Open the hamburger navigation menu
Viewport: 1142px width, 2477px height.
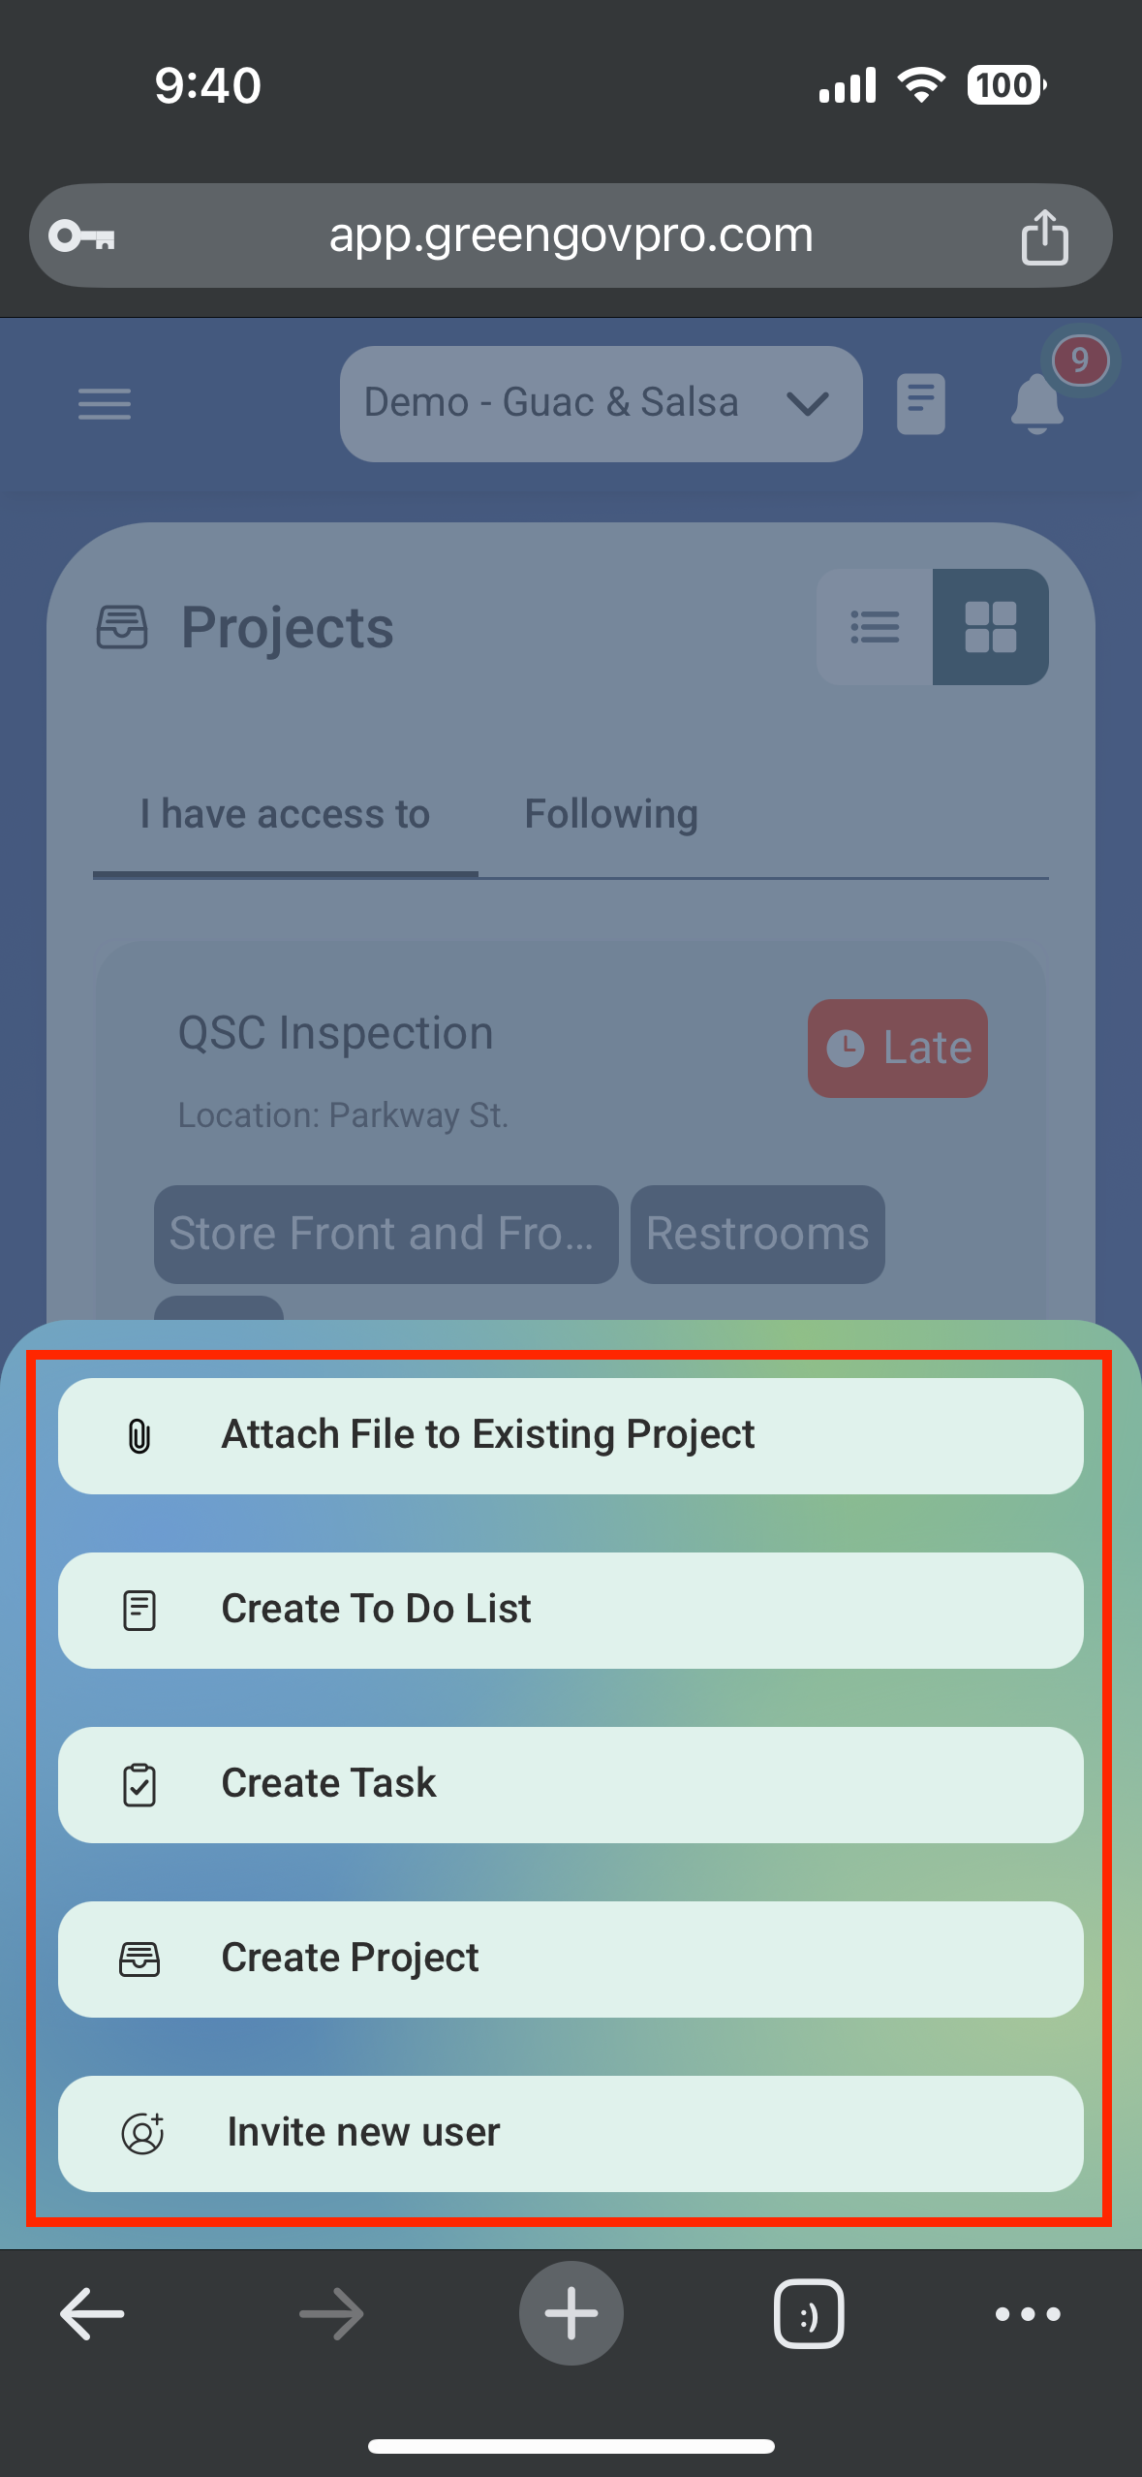coord(105,403)
